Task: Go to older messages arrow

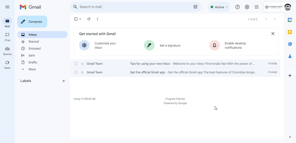Action: pos(275,19)
